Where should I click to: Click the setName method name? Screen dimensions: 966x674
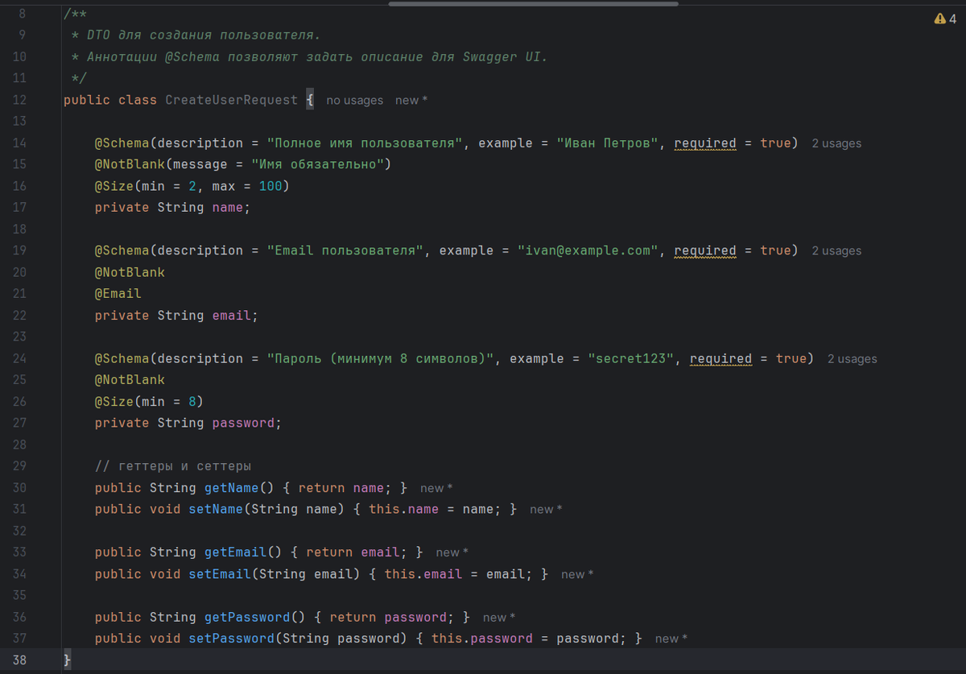[x=216, y=509]
